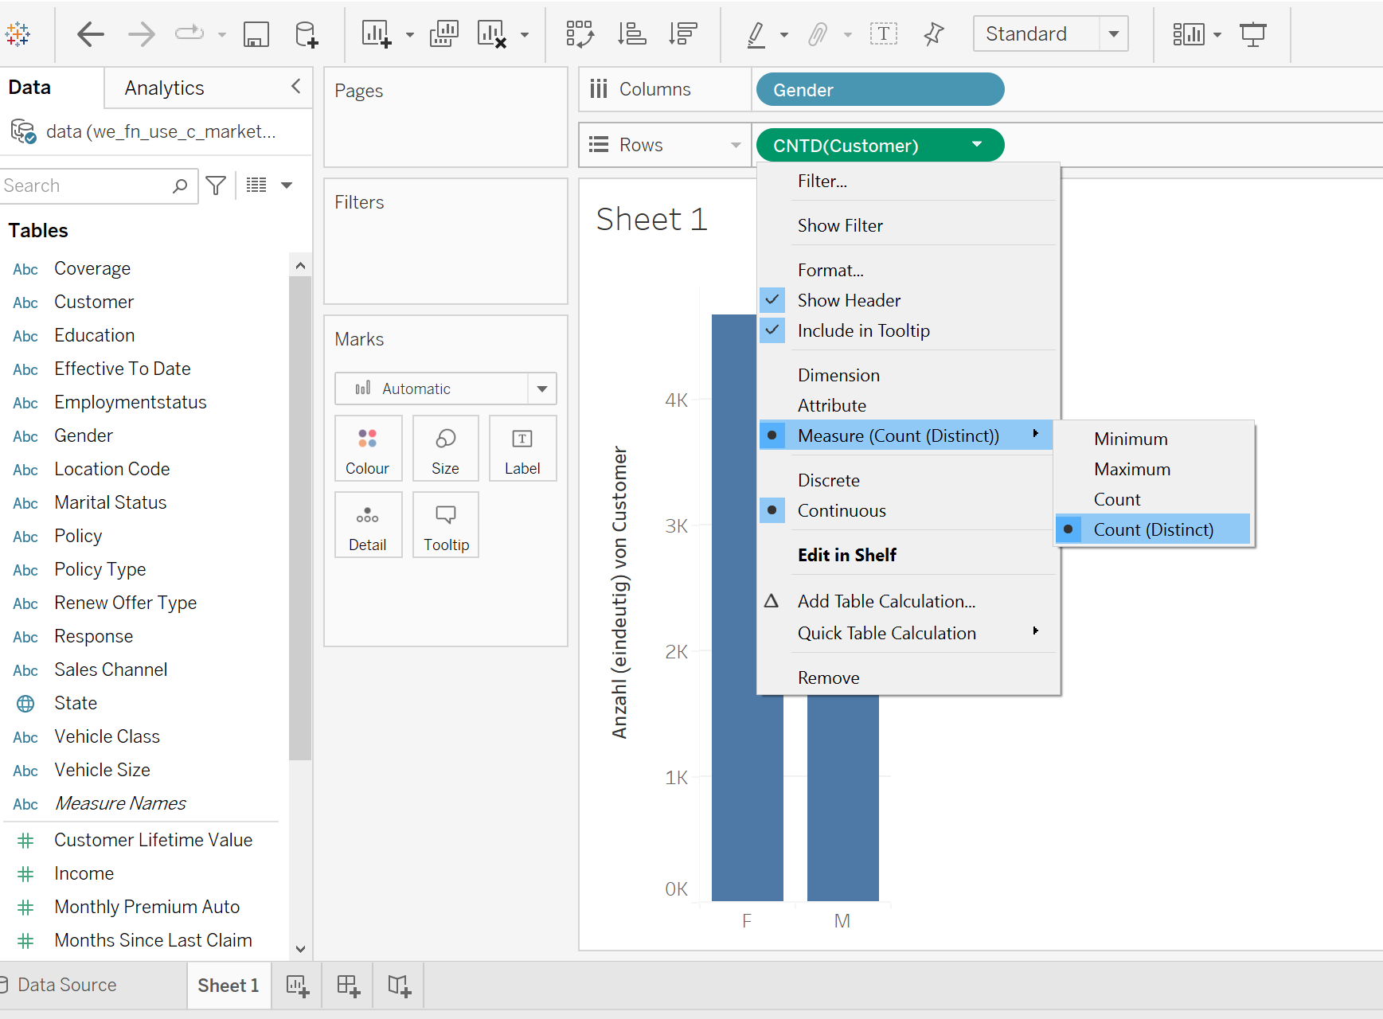The width and height of the screenshot is (1383, 1019).
Task: Collapse the Data pane with the arrow
Action: pos(295,86)
